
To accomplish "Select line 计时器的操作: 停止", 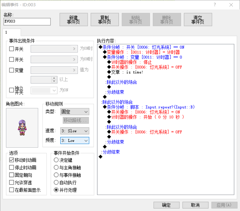I will (x=129, y=62).
